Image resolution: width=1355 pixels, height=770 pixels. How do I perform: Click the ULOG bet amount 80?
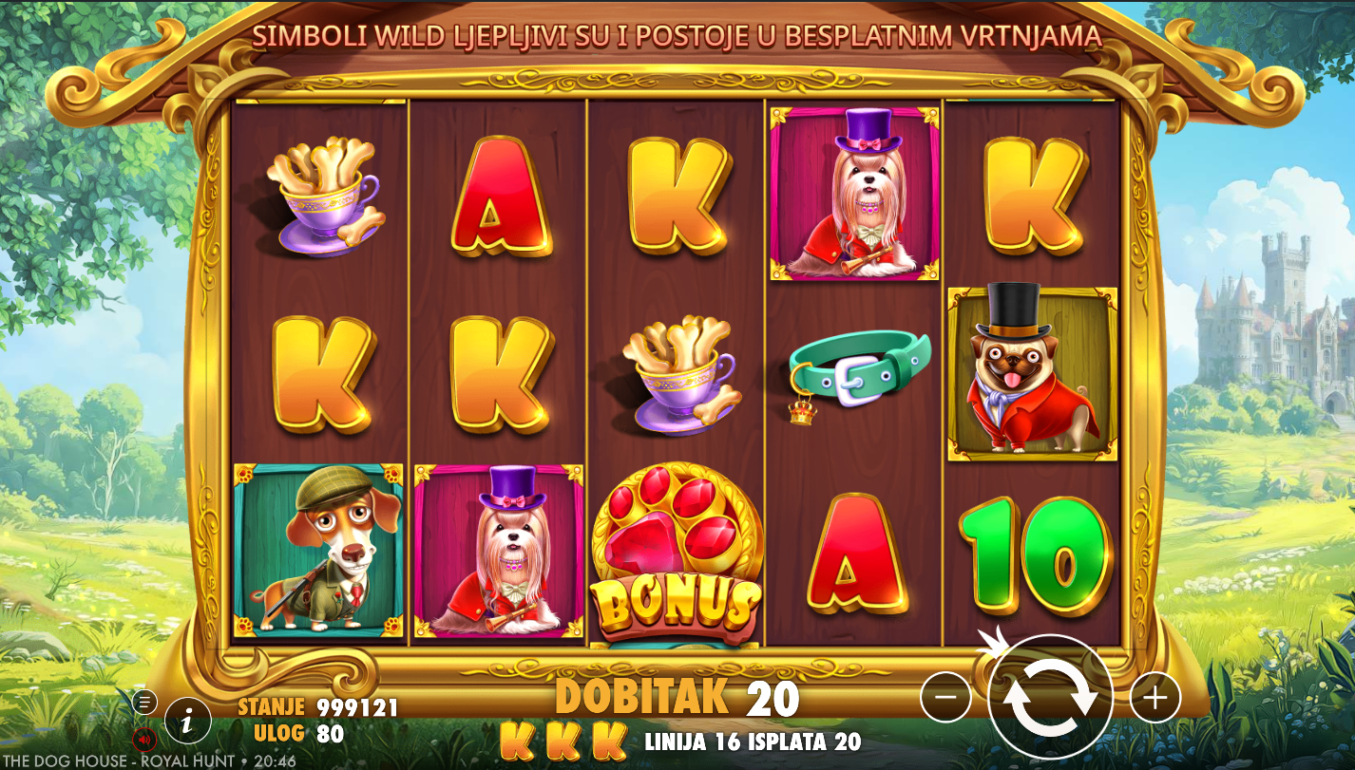[331, 733]
